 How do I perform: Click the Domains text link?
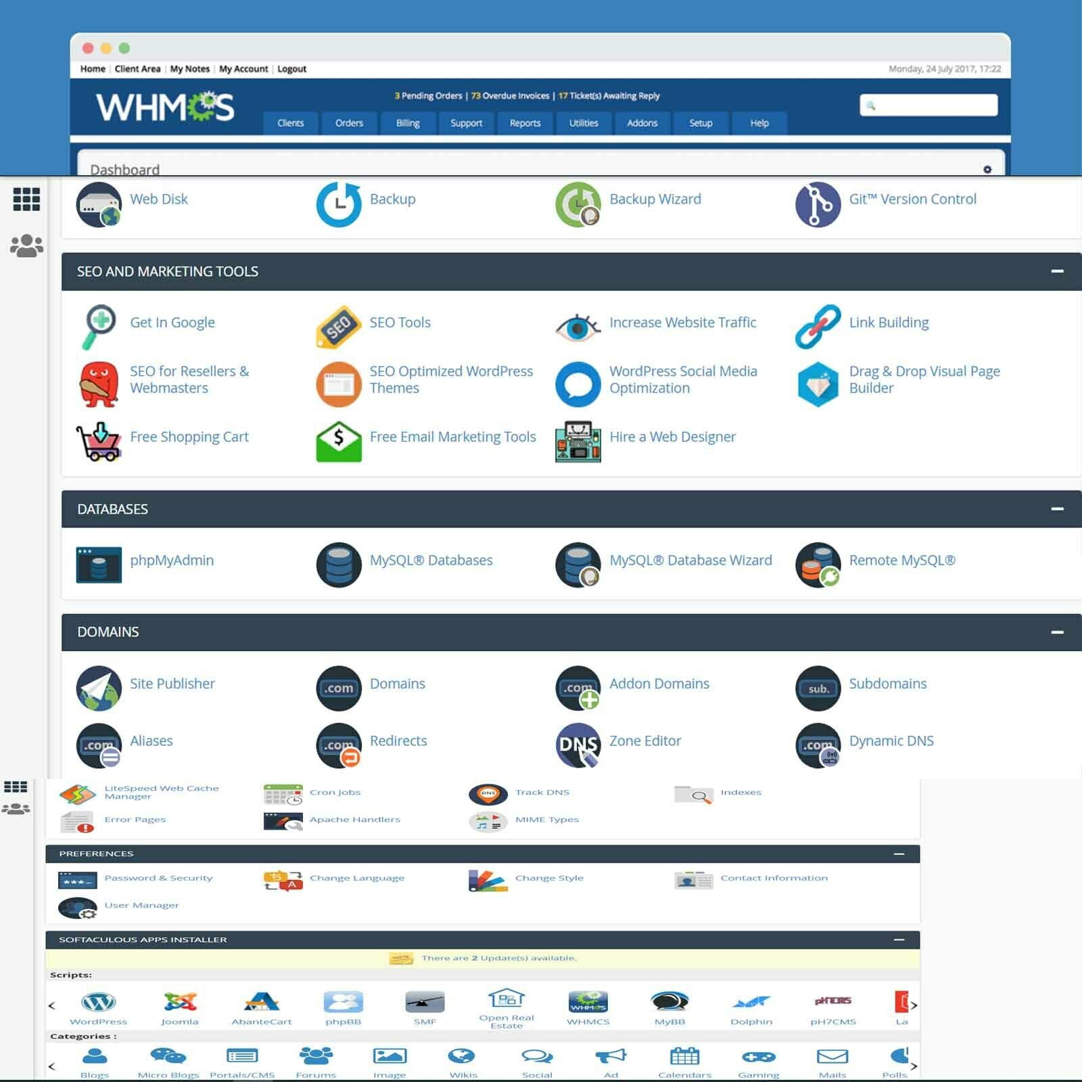pyautogui.click(x=398, y=684)
